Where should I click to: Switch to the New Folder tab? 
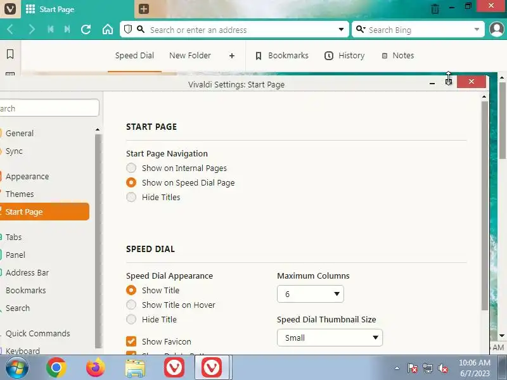[x=189, y=56]
